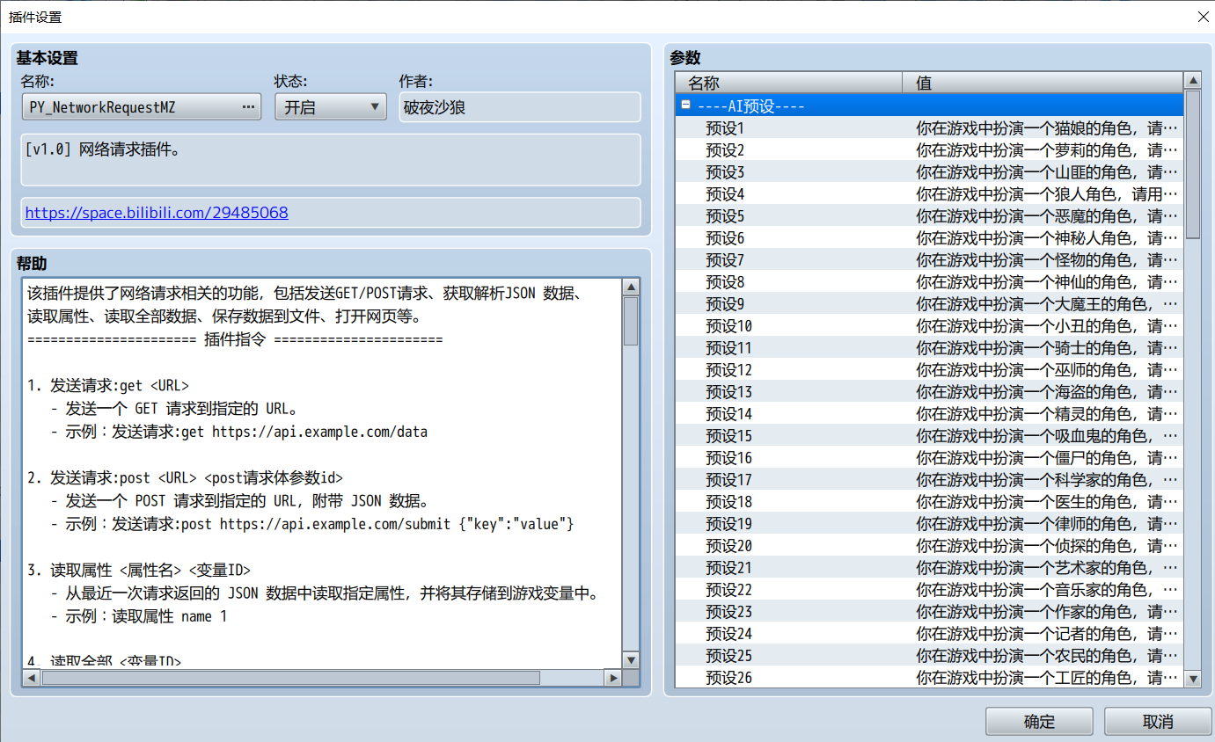The image size is (1215, 742).
Task: Click parameters list scroll down arrow
Action: pos(1193,678)
